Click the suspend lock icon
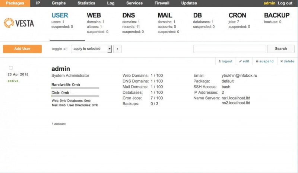This screenshot has width=298, height=173. [257, 61]
